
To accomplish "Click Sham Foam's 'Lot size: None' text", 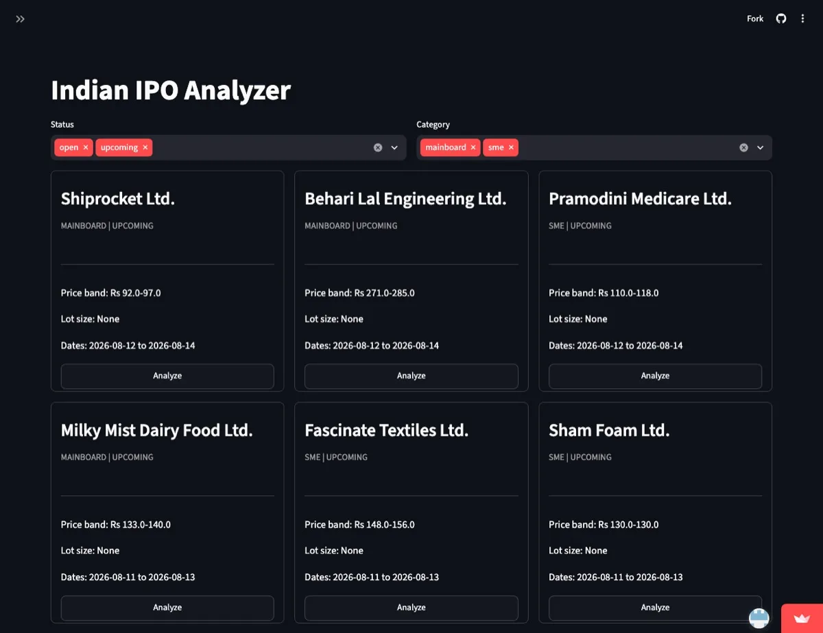I will [578, 551].
